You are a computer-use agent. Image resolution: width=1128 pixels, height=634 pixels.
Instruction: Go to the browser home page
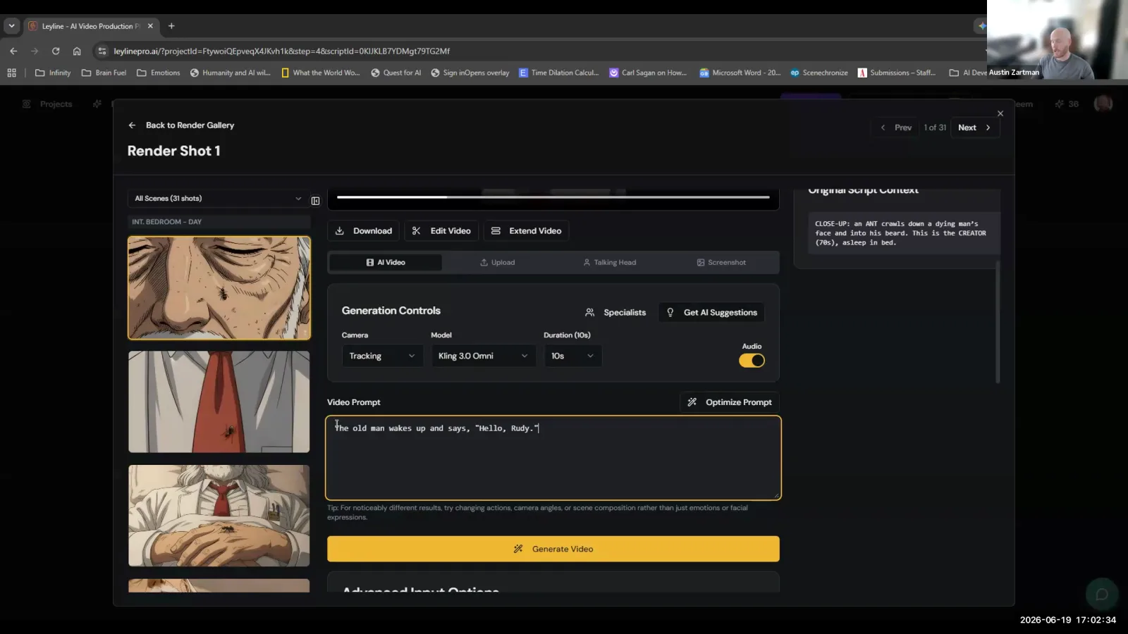tap(77, 51)
